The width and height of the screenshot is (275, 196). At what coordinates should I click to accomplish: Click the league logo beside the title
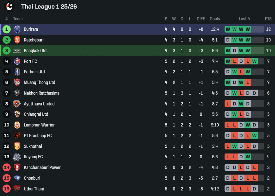point(9,7)
